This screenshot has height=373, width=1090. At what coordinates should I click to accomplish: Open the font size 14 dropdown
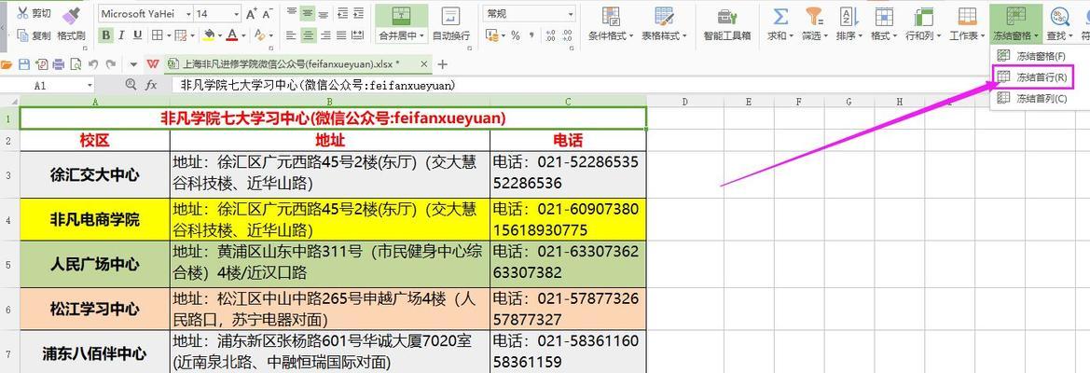[236, 13]
